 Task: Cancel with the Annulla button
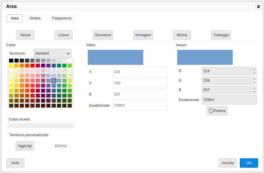point(228,163)
